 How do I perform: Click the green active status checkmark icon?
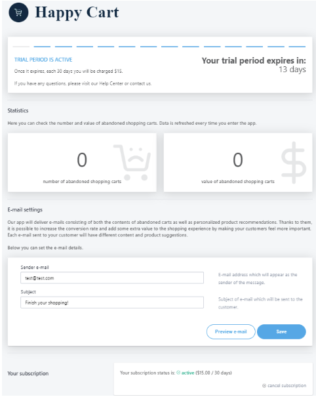[x=178, y=373]
